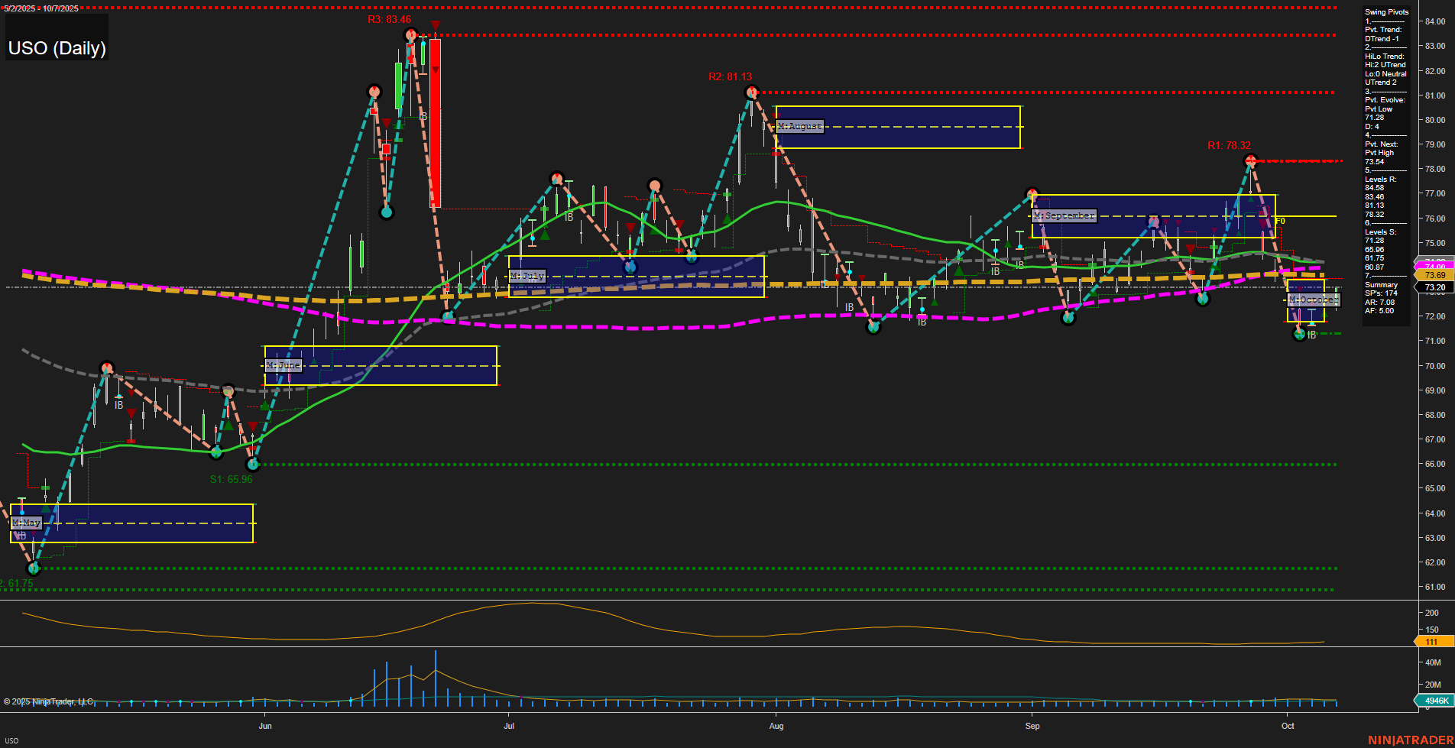Click the Jul label on the time axis
The image size is (1455, 748).
click(x=509, y=726)
